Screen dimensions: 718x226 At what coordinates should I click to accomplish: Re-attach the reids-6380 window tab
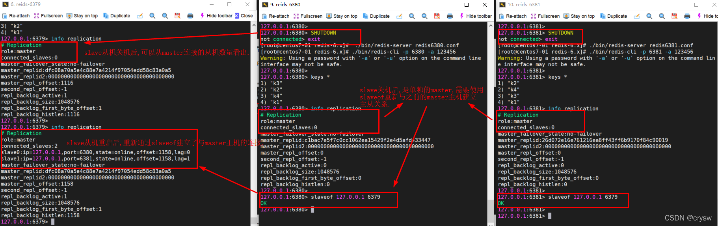[275, 16]
